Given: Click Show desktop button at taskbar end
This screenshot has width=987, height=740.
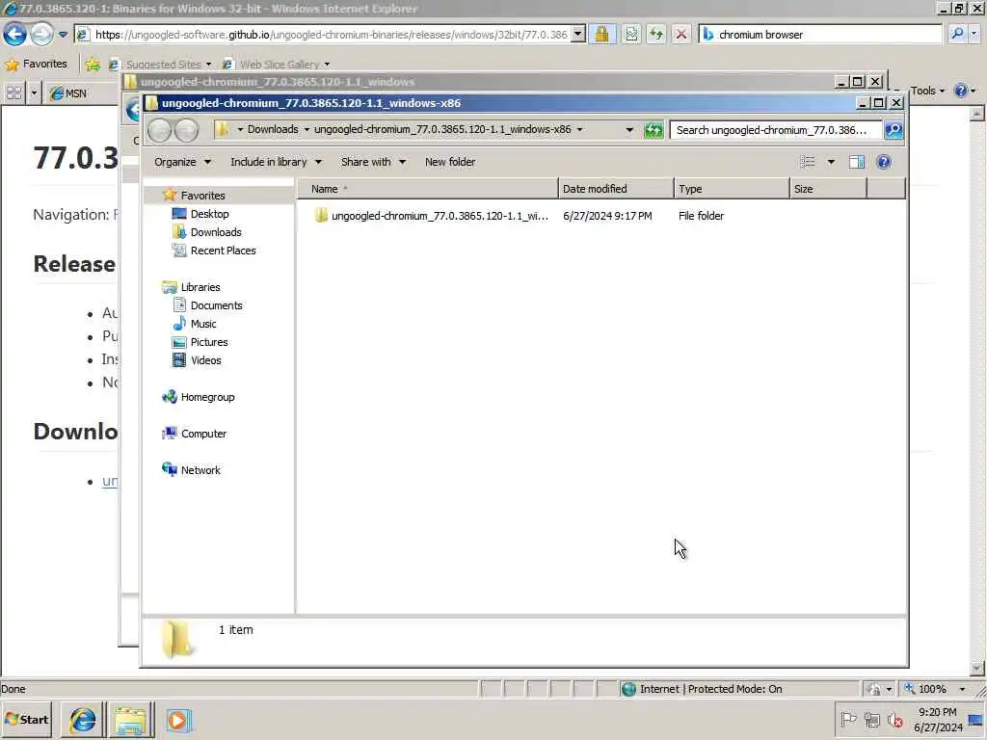Looking at the screenshot, I should pyautogui.click(x=977, y=720).
